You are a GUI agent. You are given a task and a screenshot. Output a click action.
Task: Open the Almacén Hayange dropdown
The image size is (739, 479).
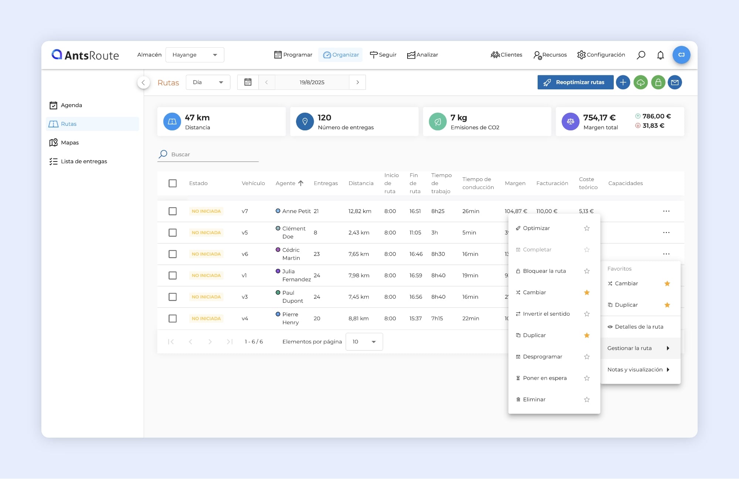coord(195,55)
